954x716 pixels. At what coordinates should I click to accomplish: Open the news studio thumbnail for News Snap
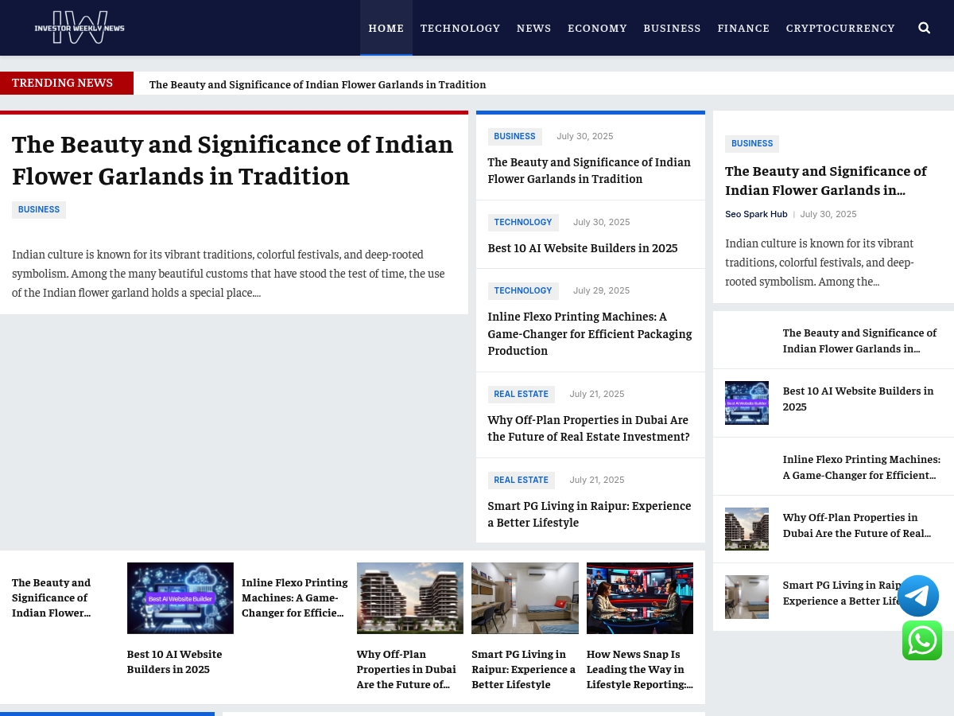tap(640, 598)
